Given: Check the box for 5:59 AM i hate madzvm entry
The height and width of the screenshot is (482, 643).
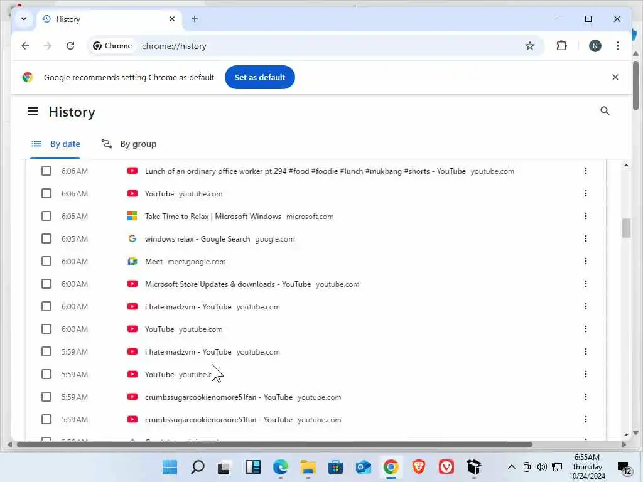Looking at the screenshot, I should pos(46,351).
